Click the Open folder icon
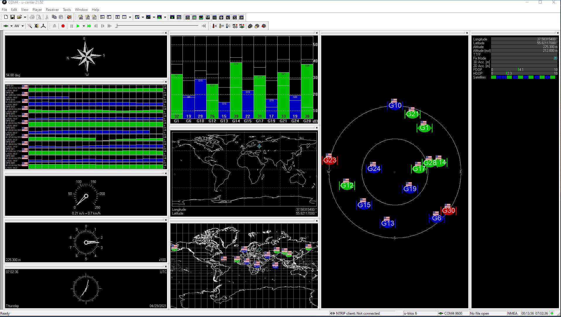This screenshot has width=561, height=317. click(19, 17)
